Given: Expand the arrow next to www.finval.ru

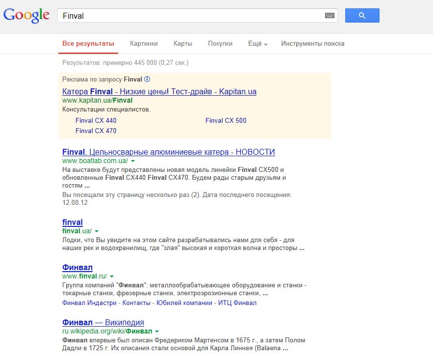Looking at the screenshot, I should click(x=112, y=277).
